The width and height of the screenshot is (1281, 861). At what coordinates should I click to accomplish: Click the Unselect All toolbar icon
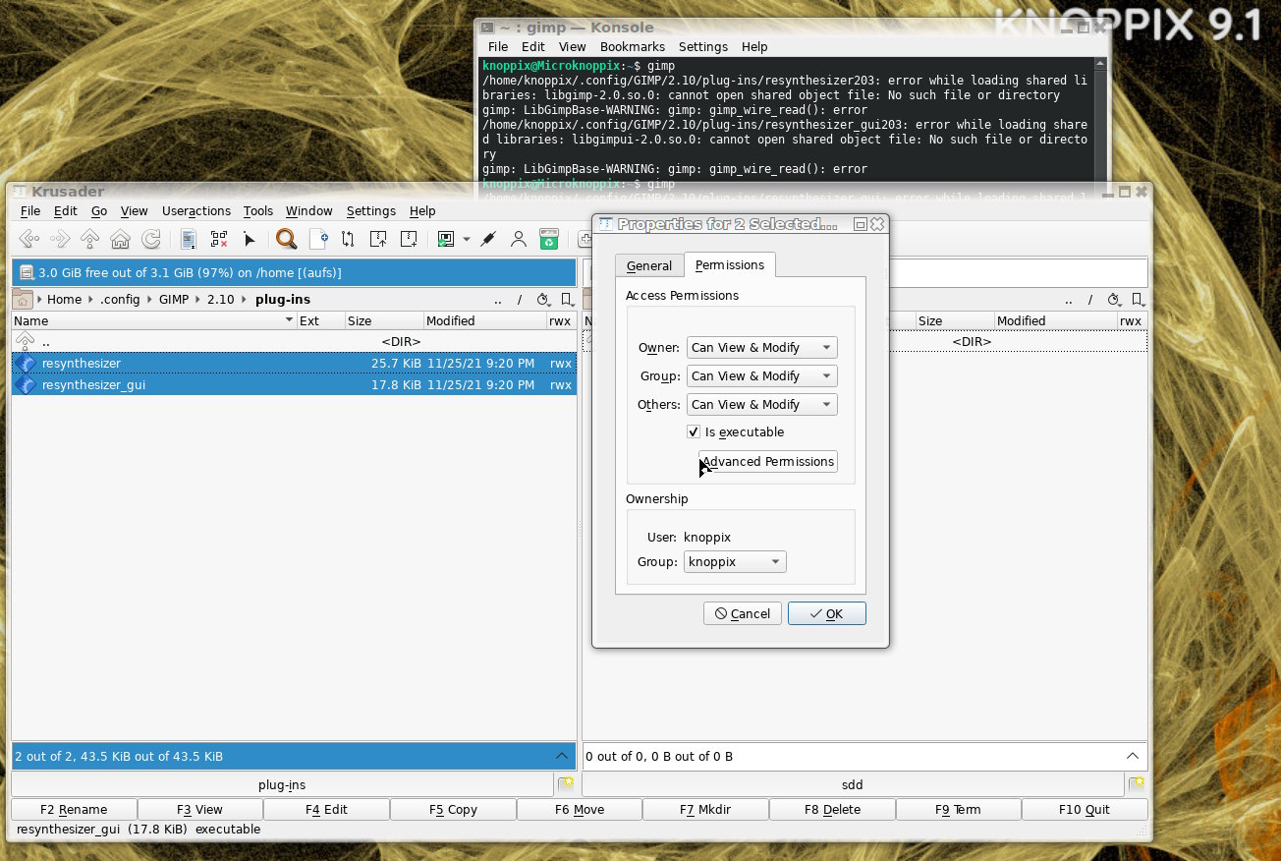tap(218, 239)
